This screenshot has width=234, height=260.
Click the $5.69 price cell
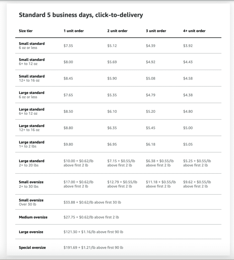112,62
